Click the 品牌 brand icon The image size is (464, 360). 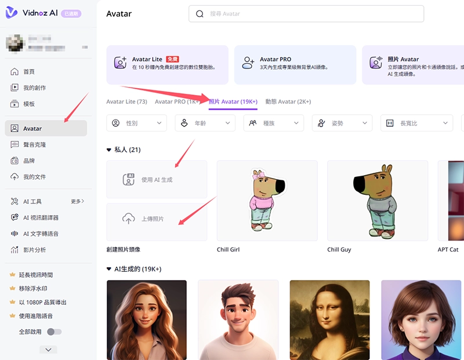pyautogui.click(x=14, y=161)
